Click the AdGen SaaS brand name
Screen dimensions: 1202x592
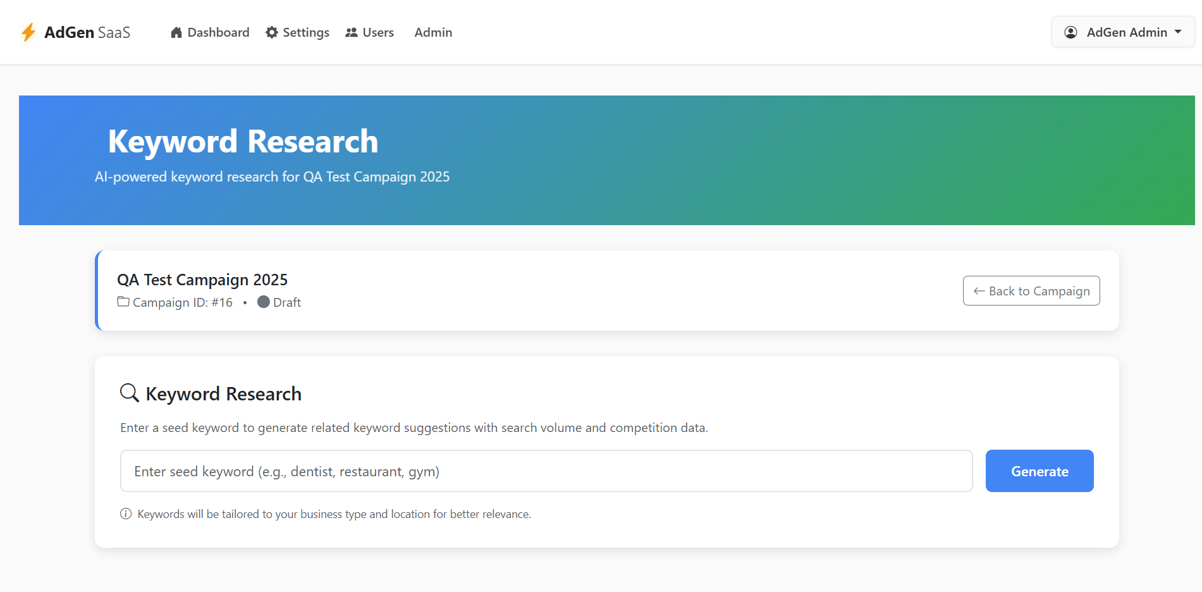point(87,32)
